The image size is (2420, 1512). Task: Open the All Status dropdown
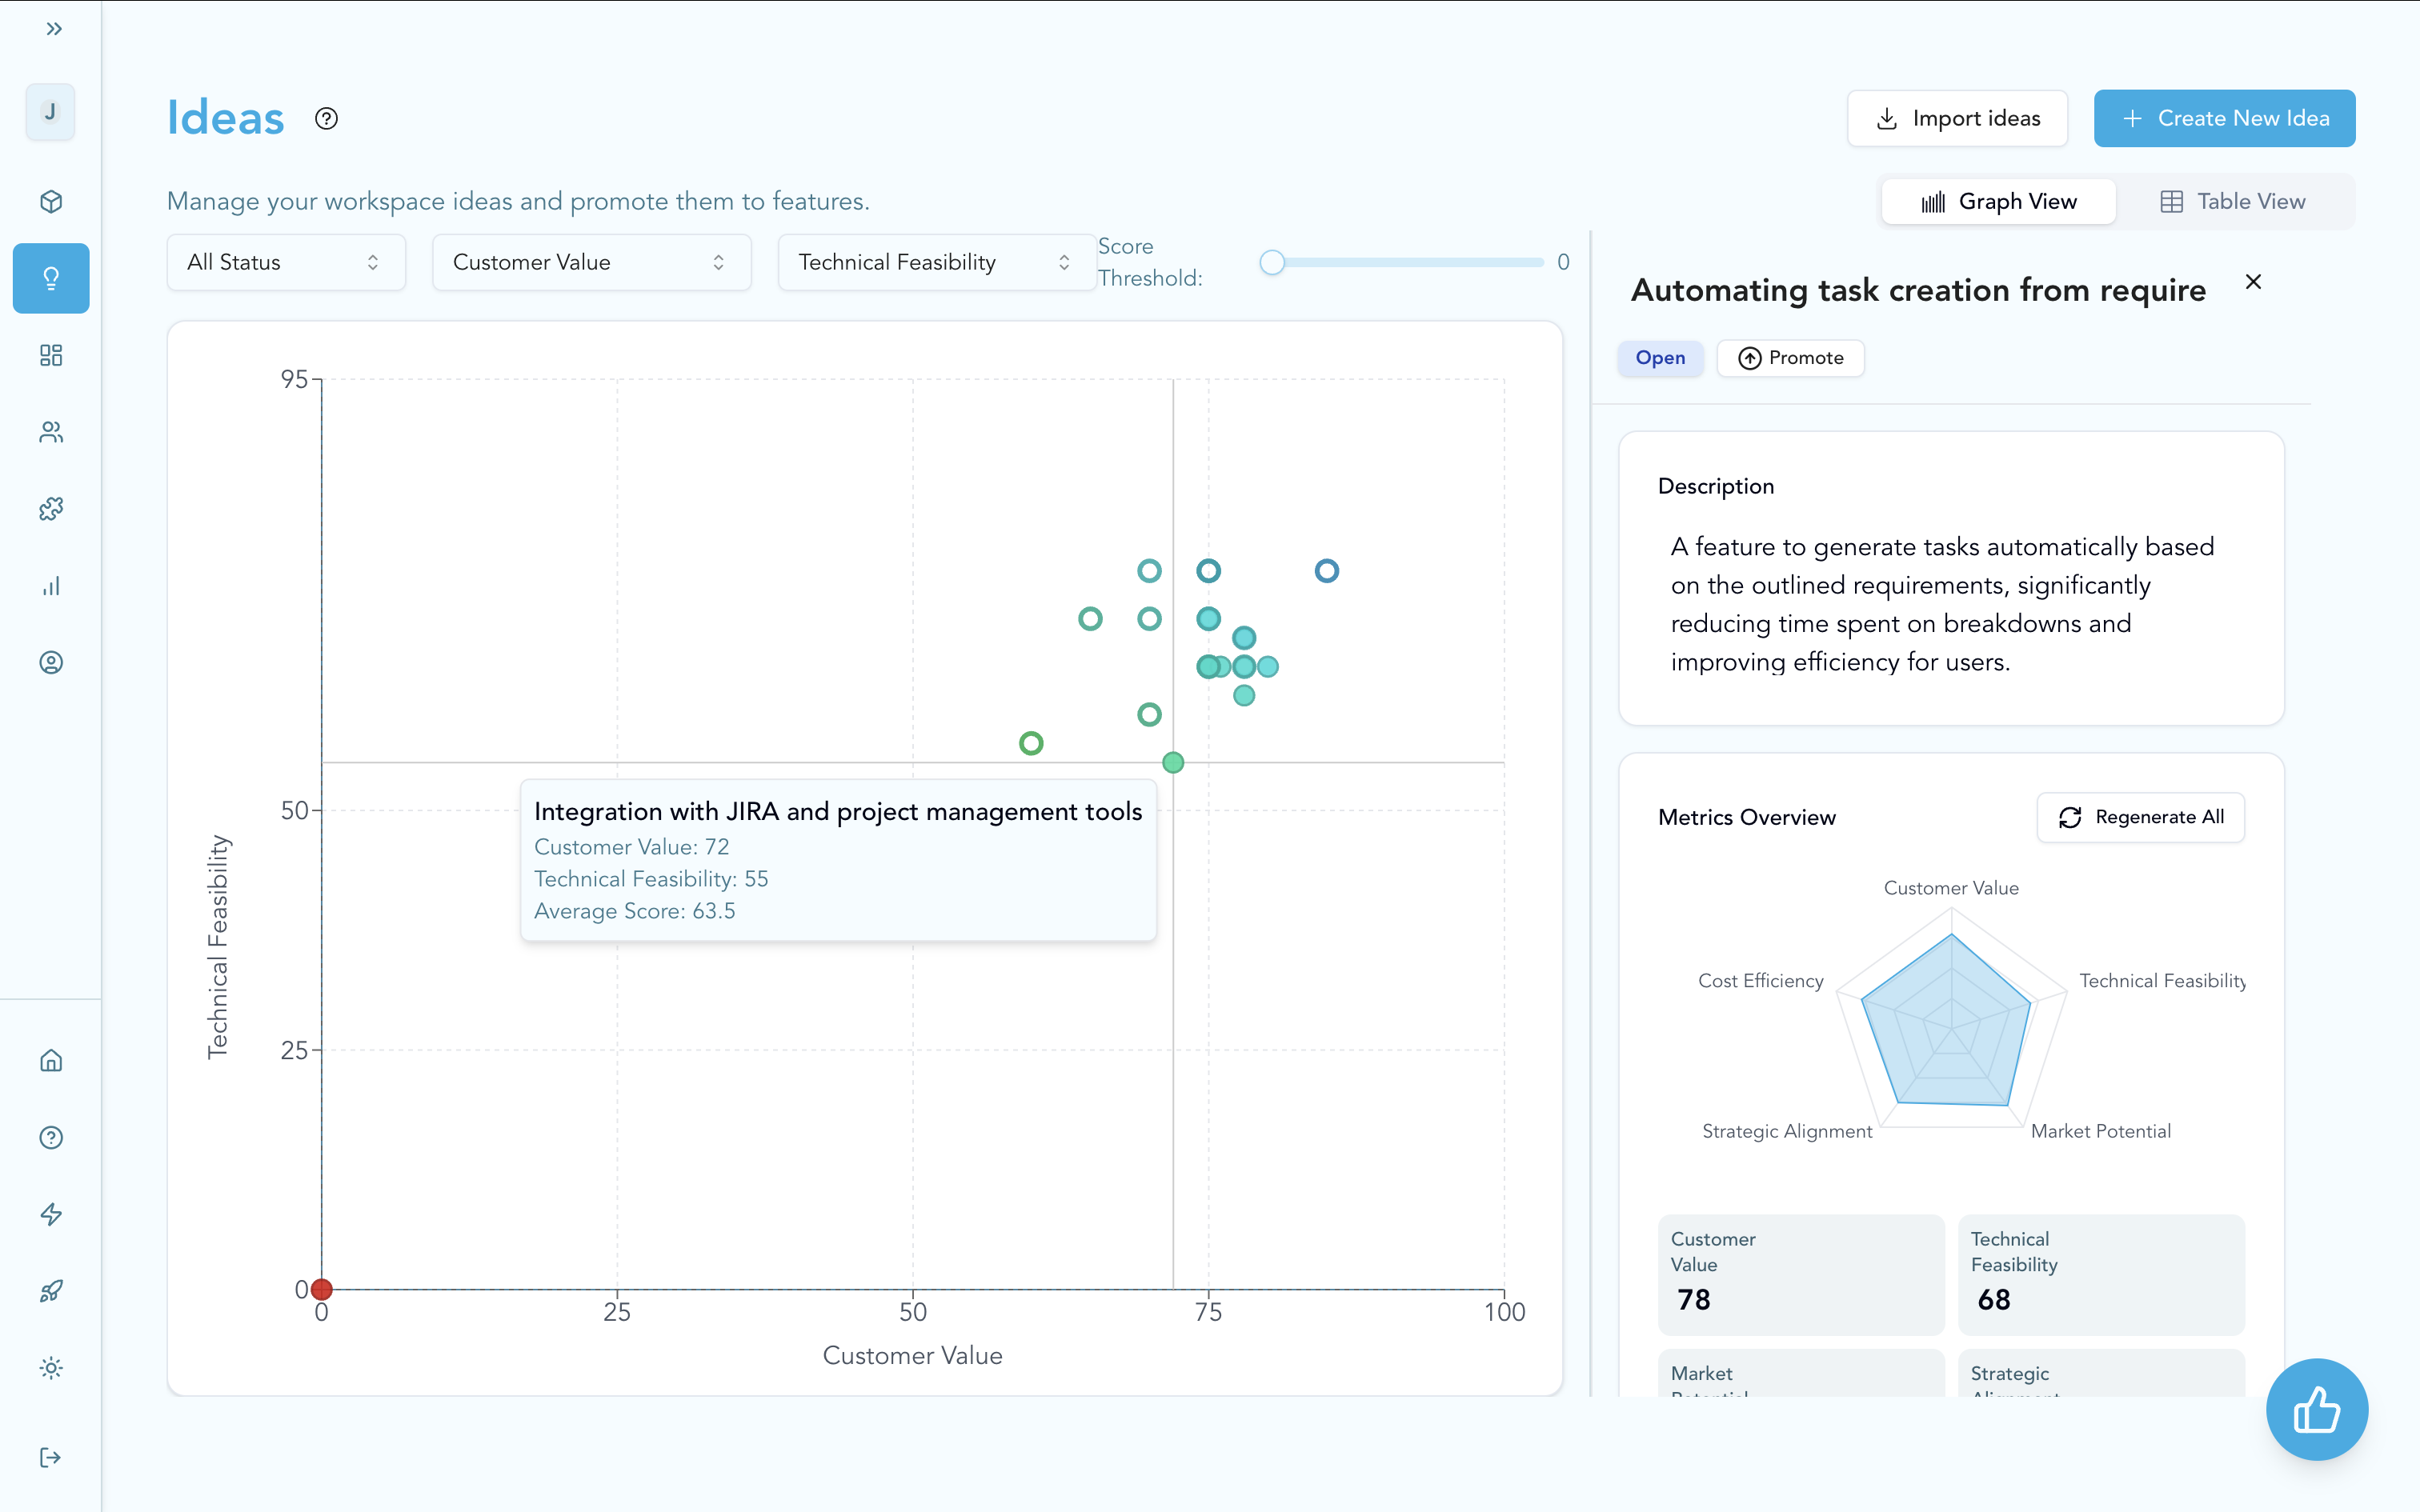click(x=286, y=262)
